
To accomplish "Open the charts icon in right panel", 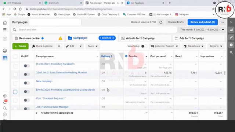I will pyautogui.click(x=231, y=30).
